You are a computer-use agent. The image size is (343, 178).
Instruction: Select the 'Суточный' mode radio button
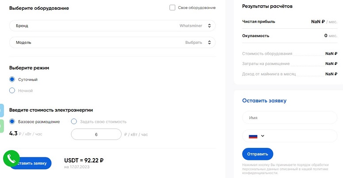(x=12, y=80)
